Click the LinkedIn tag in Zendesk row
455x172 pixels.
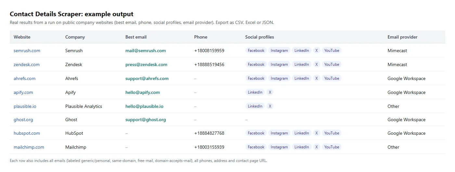click(x=302, y=64)
